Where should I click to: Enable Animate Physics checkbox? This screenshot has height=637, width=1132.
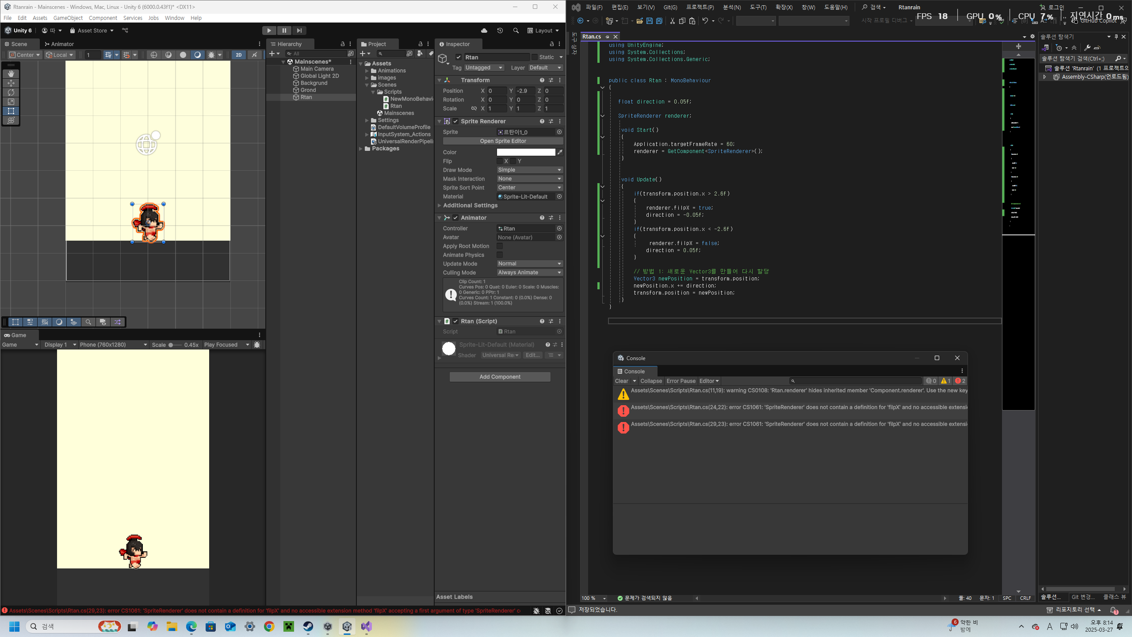point(500,255)
